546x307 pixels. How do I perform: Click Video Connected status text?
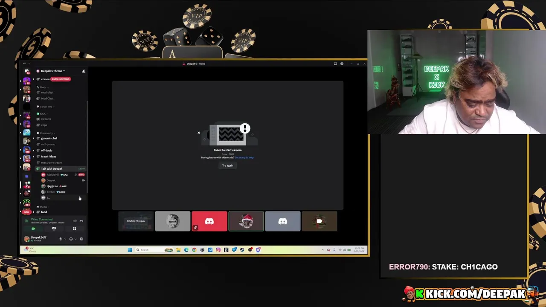[42, 219]
